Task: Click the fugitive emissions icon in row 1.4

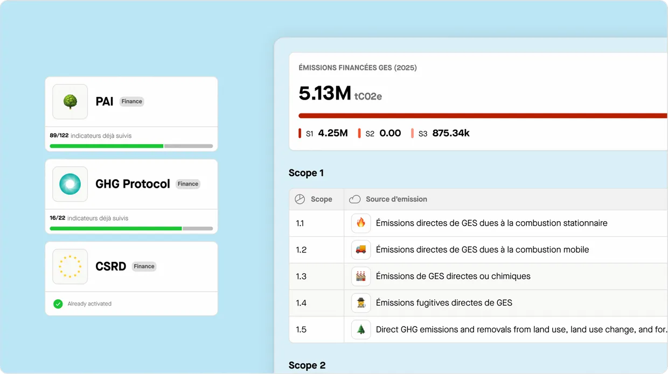Action: (361, 303)
